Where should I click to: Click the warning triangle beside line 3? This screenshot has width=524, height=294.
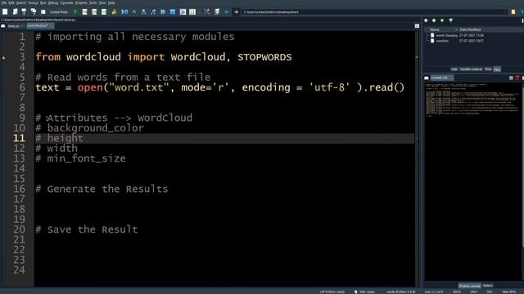click(3, 57)
